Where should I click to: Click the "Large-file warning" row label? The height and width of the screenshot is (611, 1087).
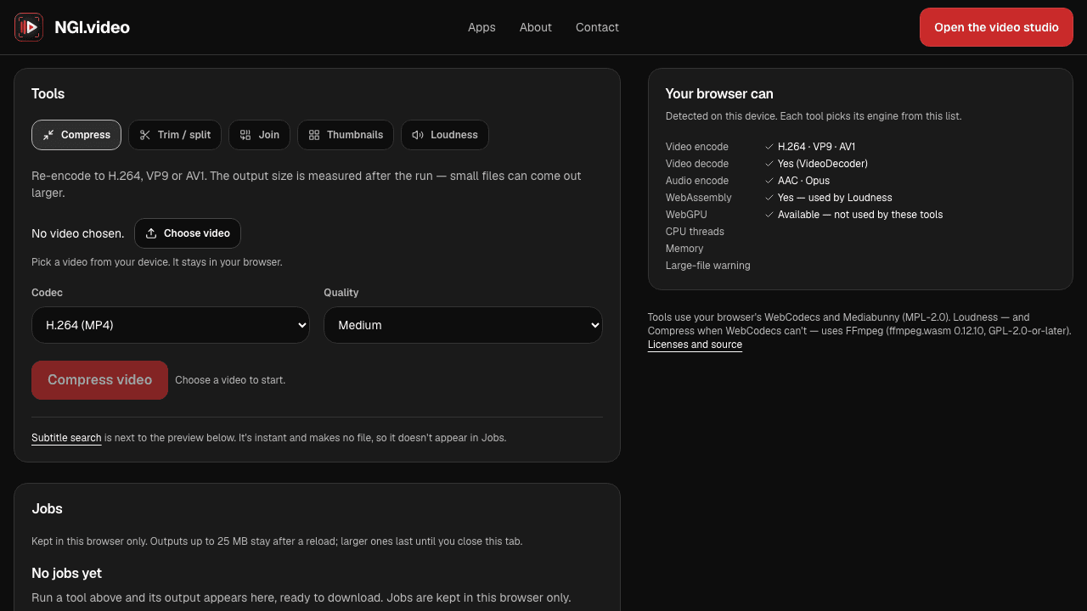[x=708, y=266]
